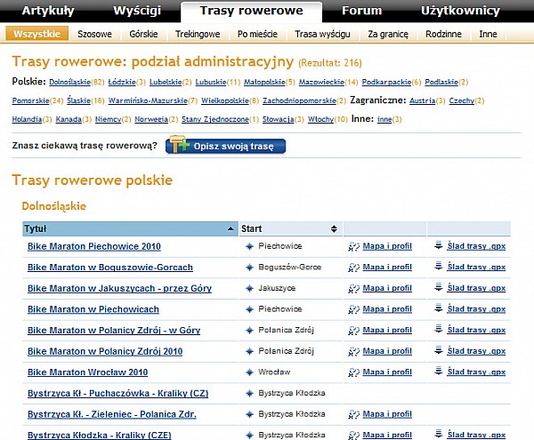Choose the Rodzinne route category

coord(442,34)
